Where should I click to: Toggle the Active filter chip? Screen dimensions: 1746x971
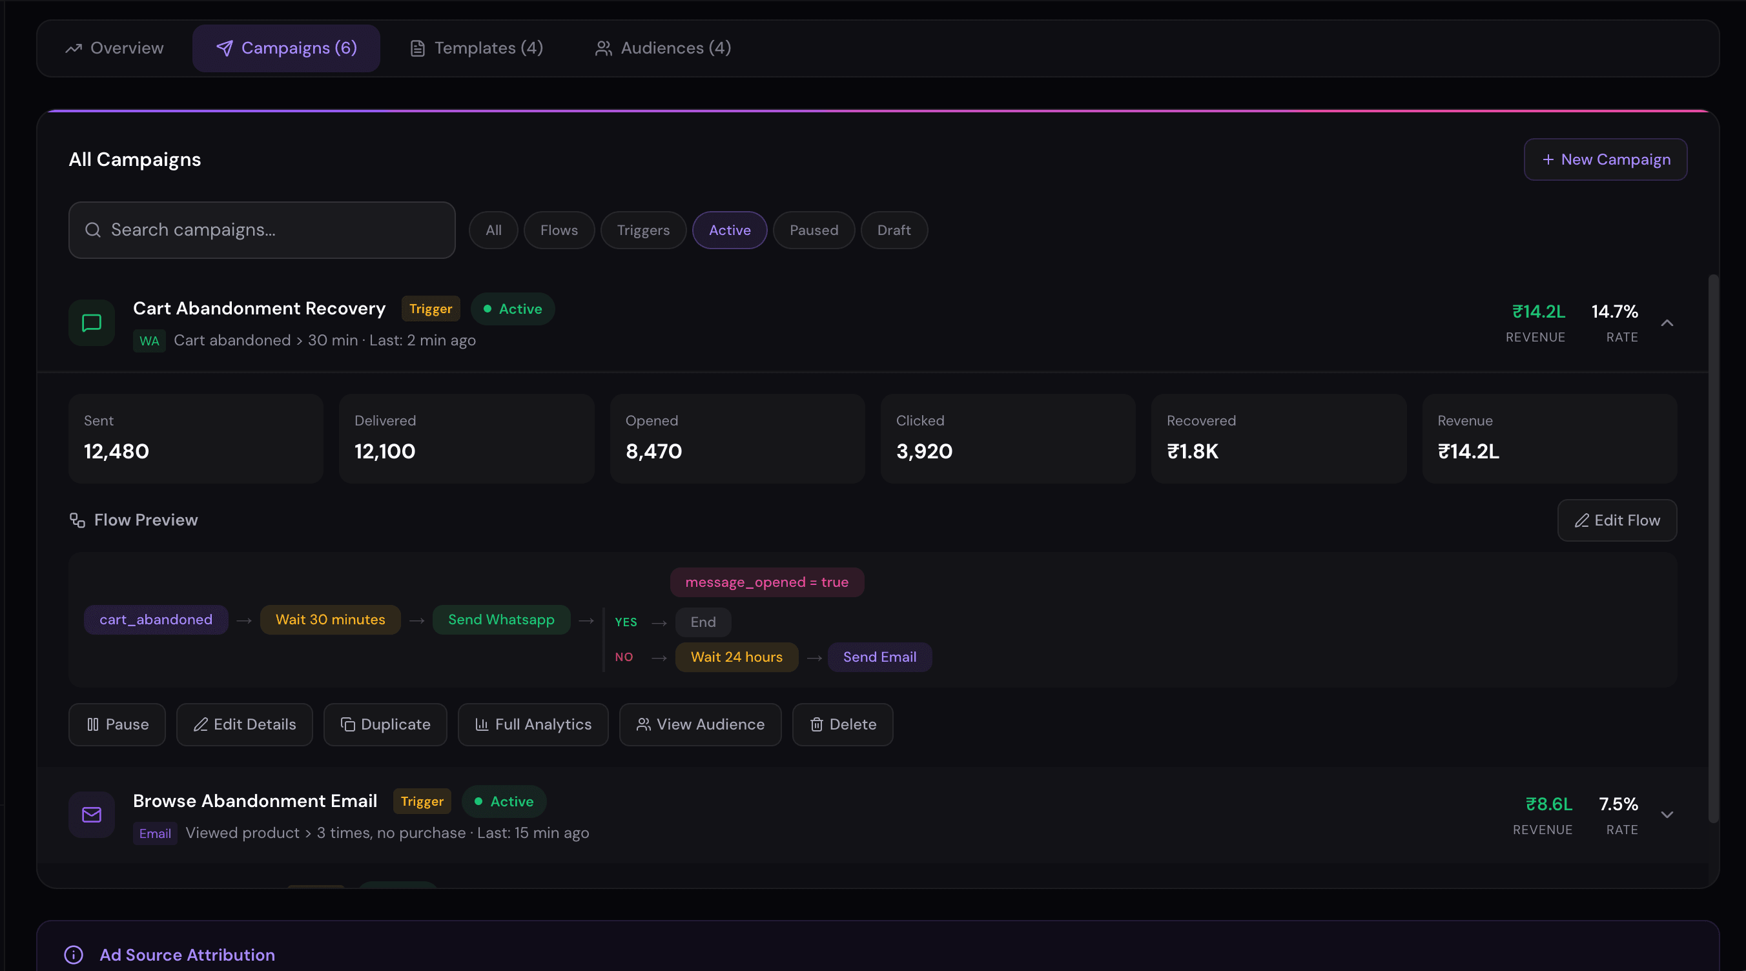(729, 230)
